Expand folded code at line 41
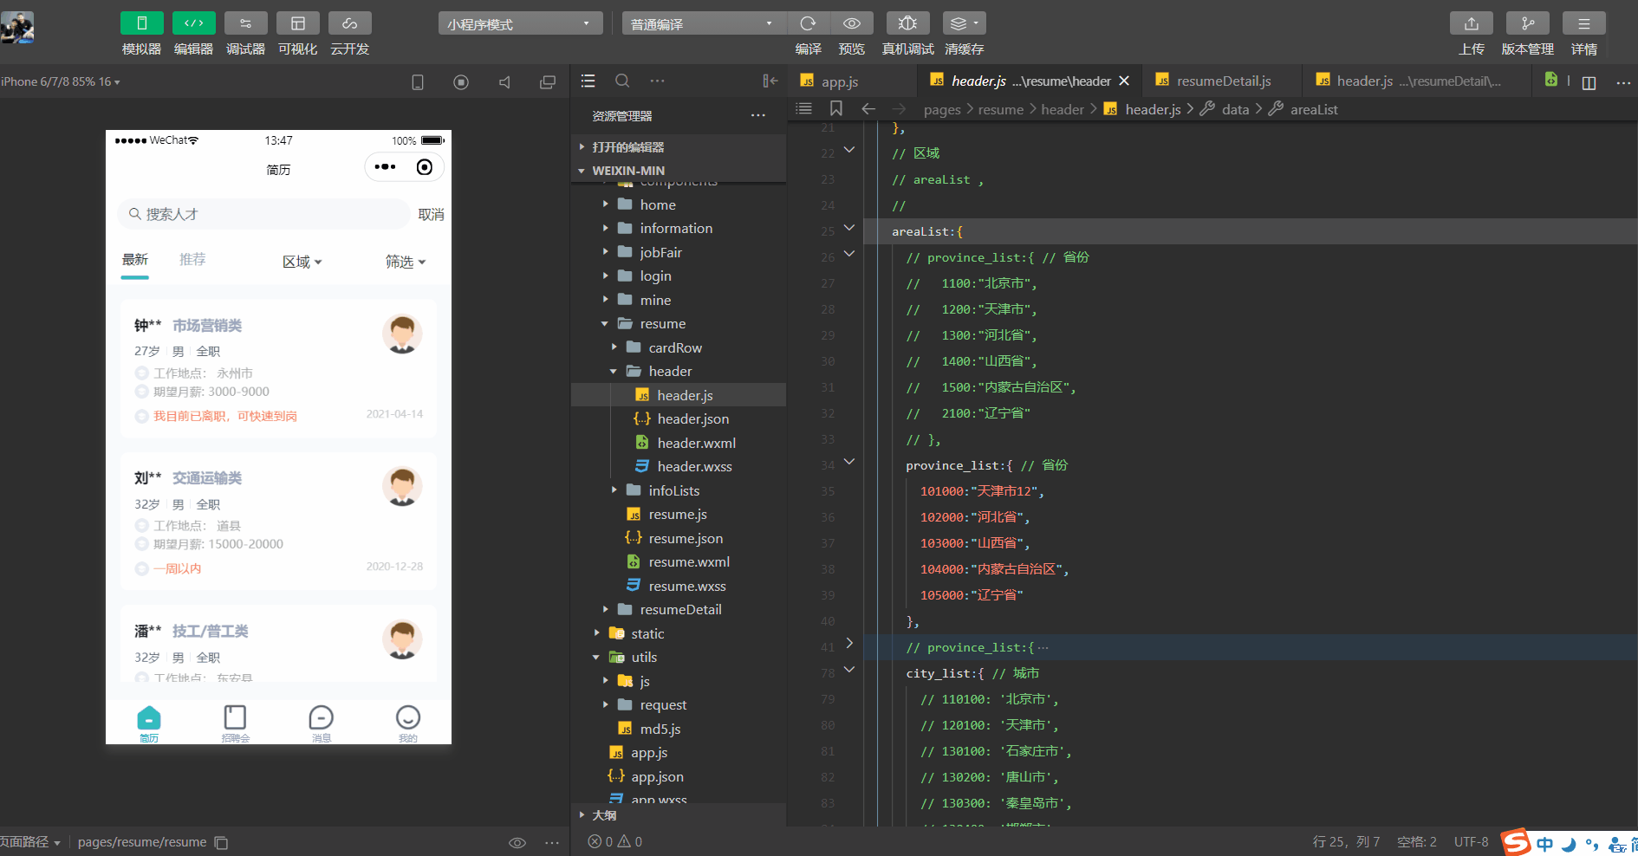The image size is (1638, 856). click(x=849, y=643)
